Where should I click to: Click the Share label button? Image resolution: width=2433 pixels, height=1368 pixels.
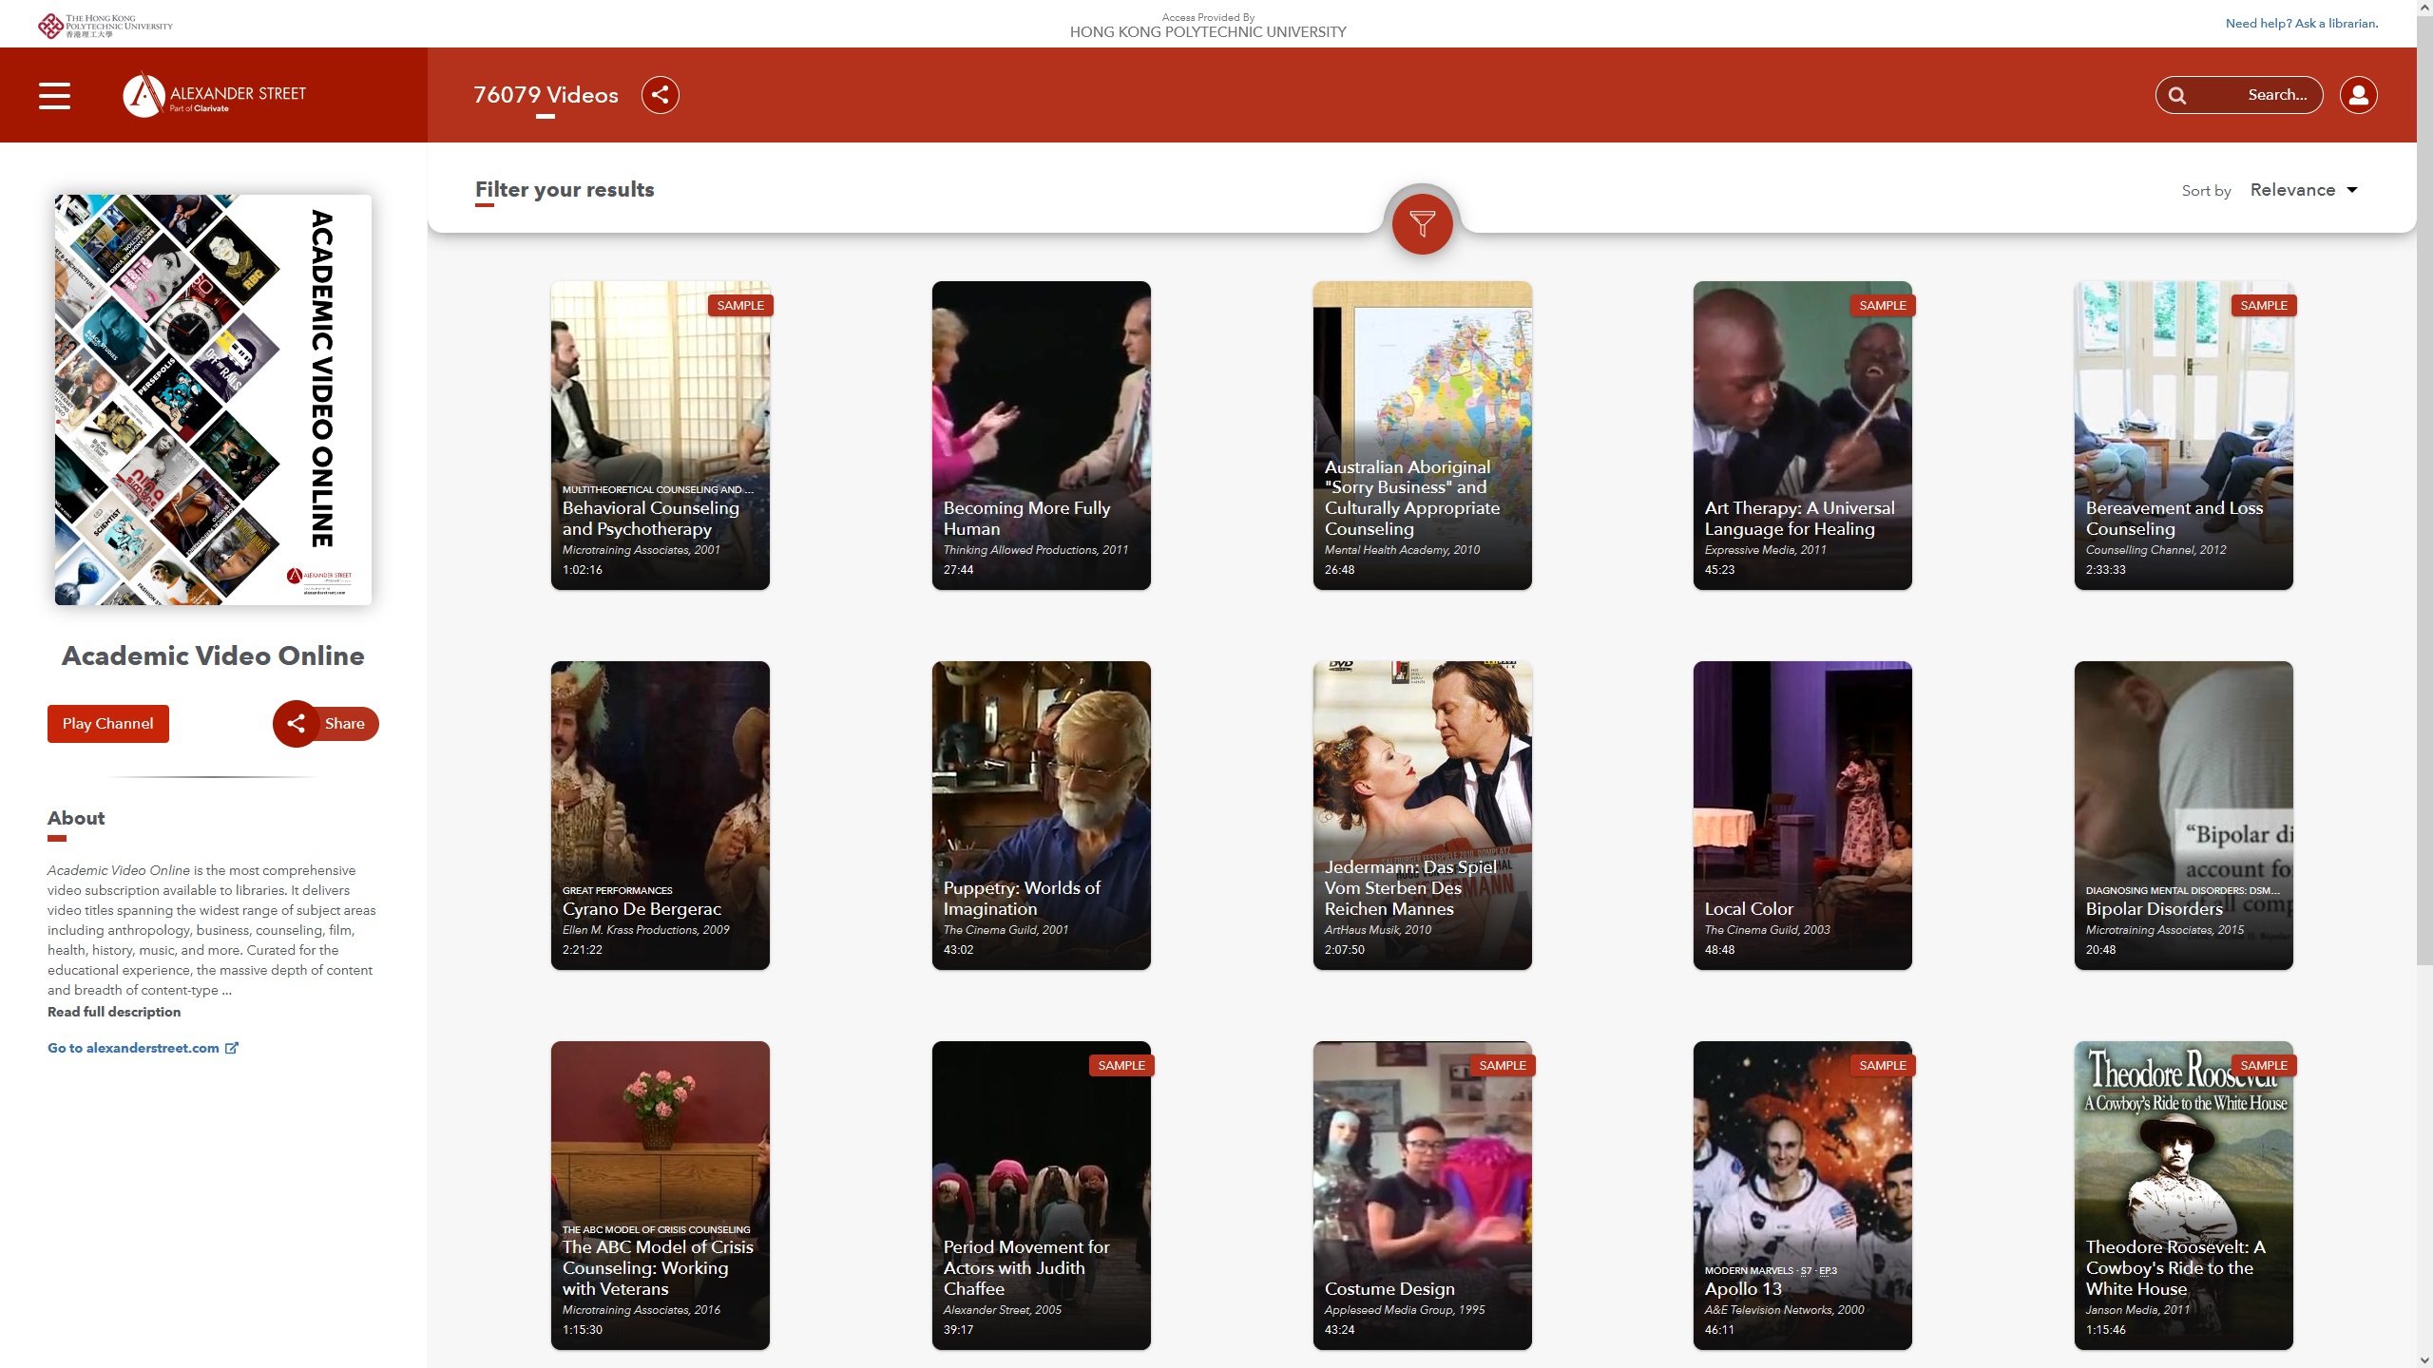[345, 724]
